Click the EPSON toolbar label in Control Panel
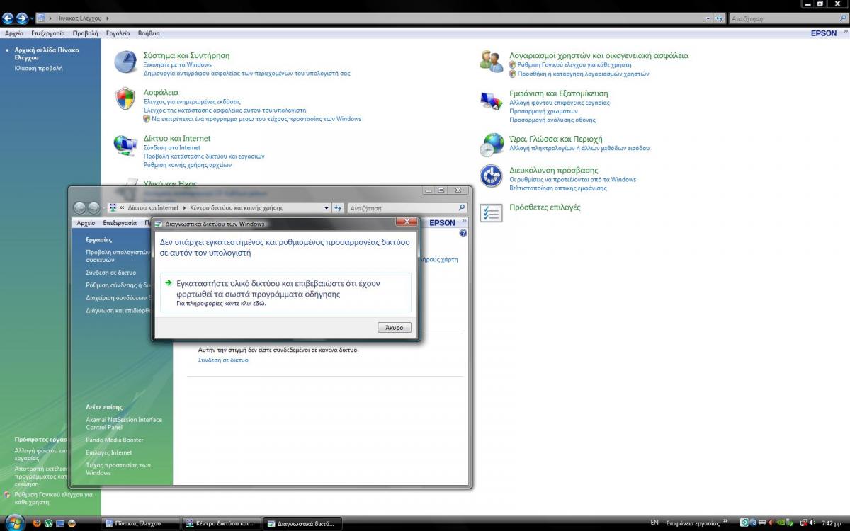This screenshot has height=531, width=850. (x=824, y=33)
